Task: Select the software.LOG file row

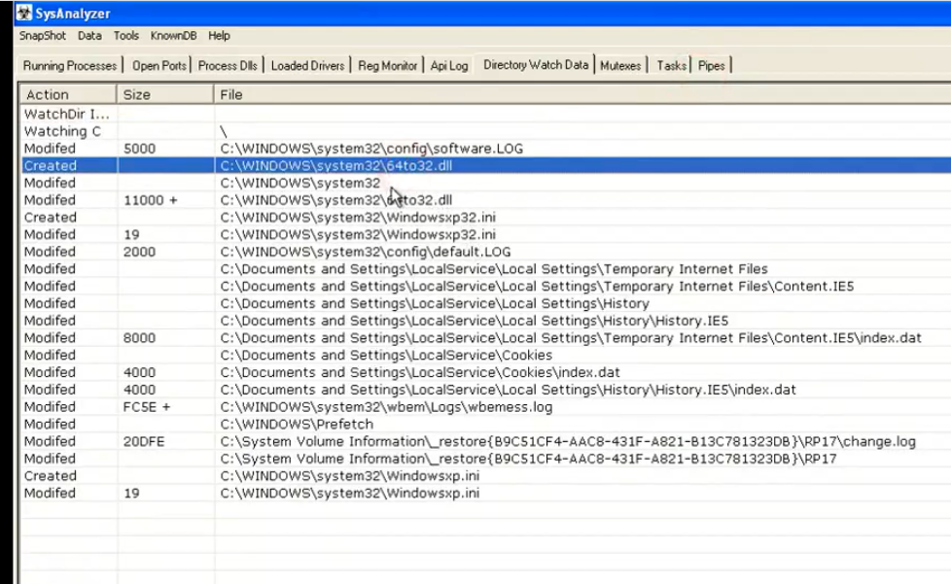Action: pos(486,149)
